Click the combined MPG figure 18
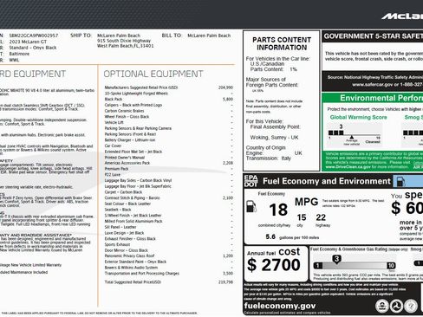423x317 pixels. (278, 210)
